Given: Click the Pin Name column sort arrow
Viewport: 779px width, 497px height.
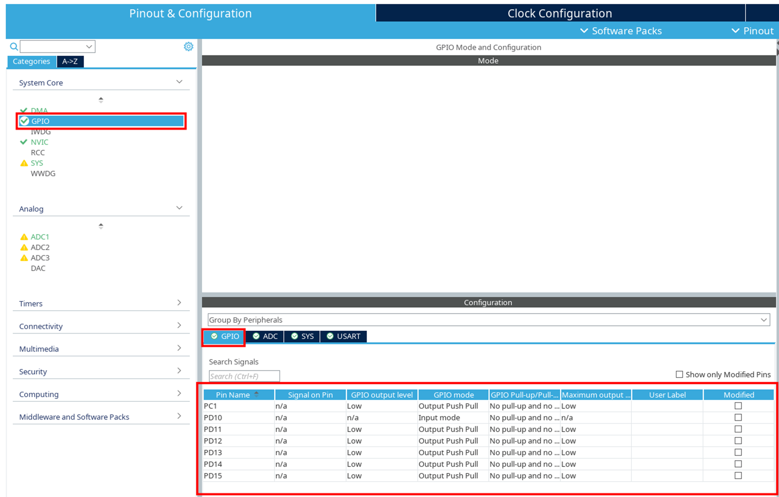Looking at the screenshot, I should 256,394.
